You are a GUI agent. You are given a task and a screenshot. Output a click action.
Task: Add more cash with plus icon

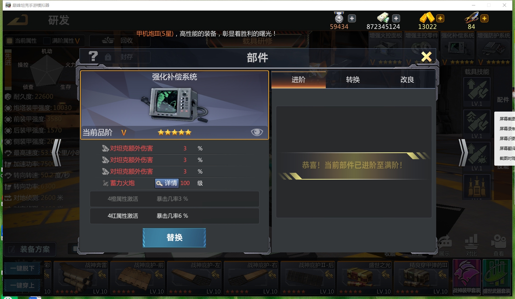coord(396,18)
